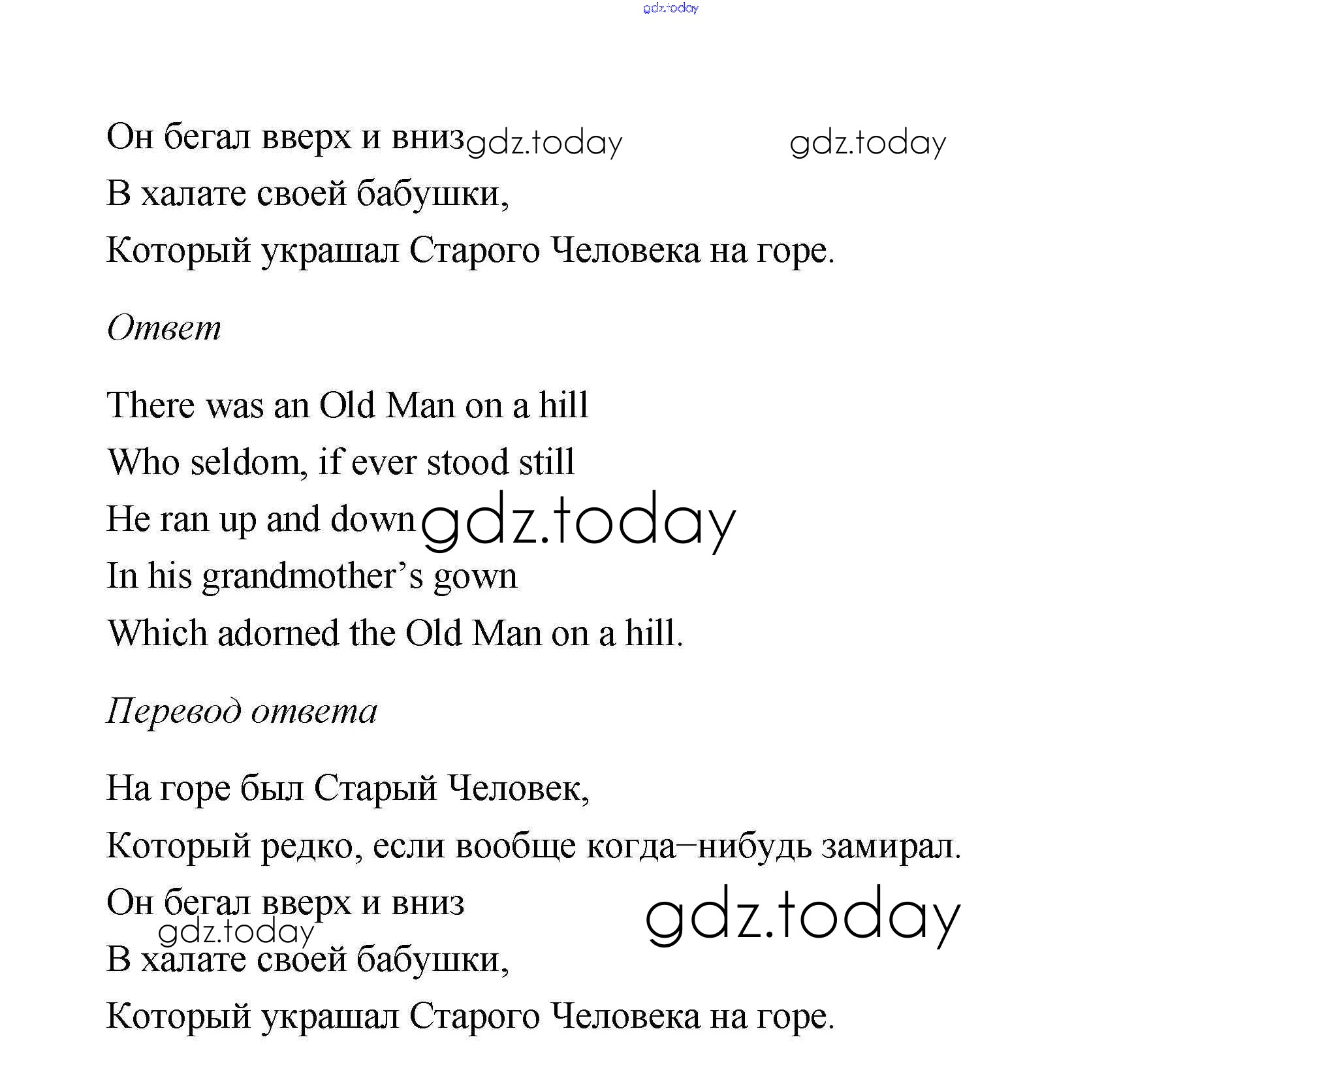The image size is (1341, 1065).
Task: Click the line starting 'Который редко, если вообще'
Action: point(533,847)
